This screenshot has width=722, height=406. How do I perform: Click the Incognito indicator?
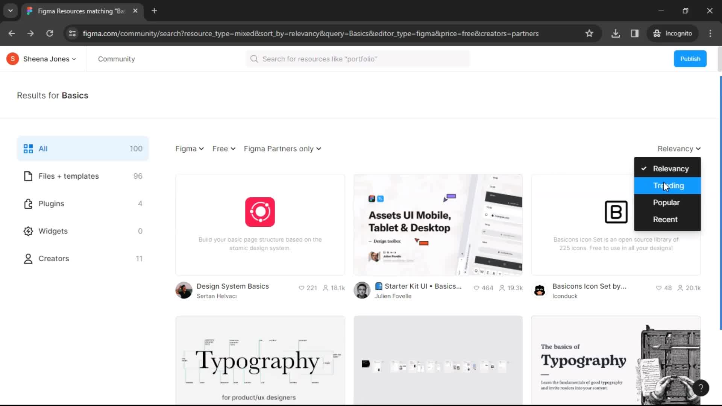click(673, 33)
